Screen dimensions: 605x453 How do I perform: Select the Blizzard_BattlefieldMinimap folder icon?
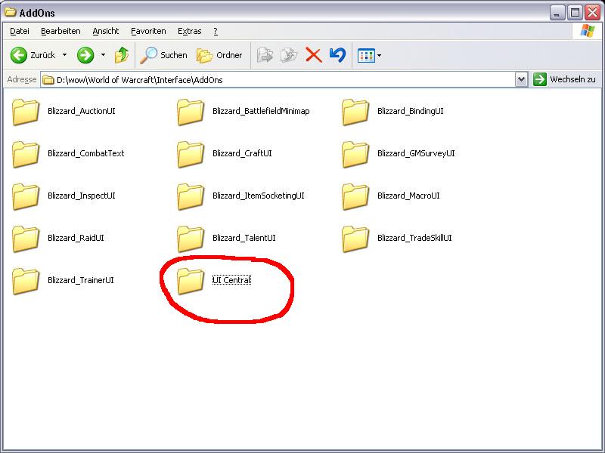click(191, 112)
